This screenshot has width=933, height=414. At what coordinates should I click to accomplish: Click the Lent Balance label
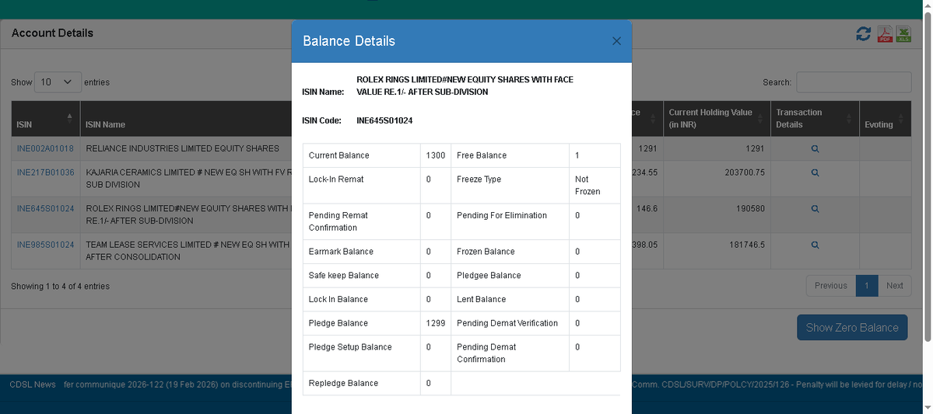[482, 299]
